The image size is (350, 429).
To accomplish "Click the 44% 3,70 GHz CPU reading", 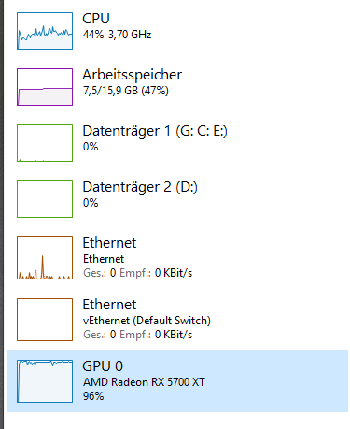I will 117,35.
